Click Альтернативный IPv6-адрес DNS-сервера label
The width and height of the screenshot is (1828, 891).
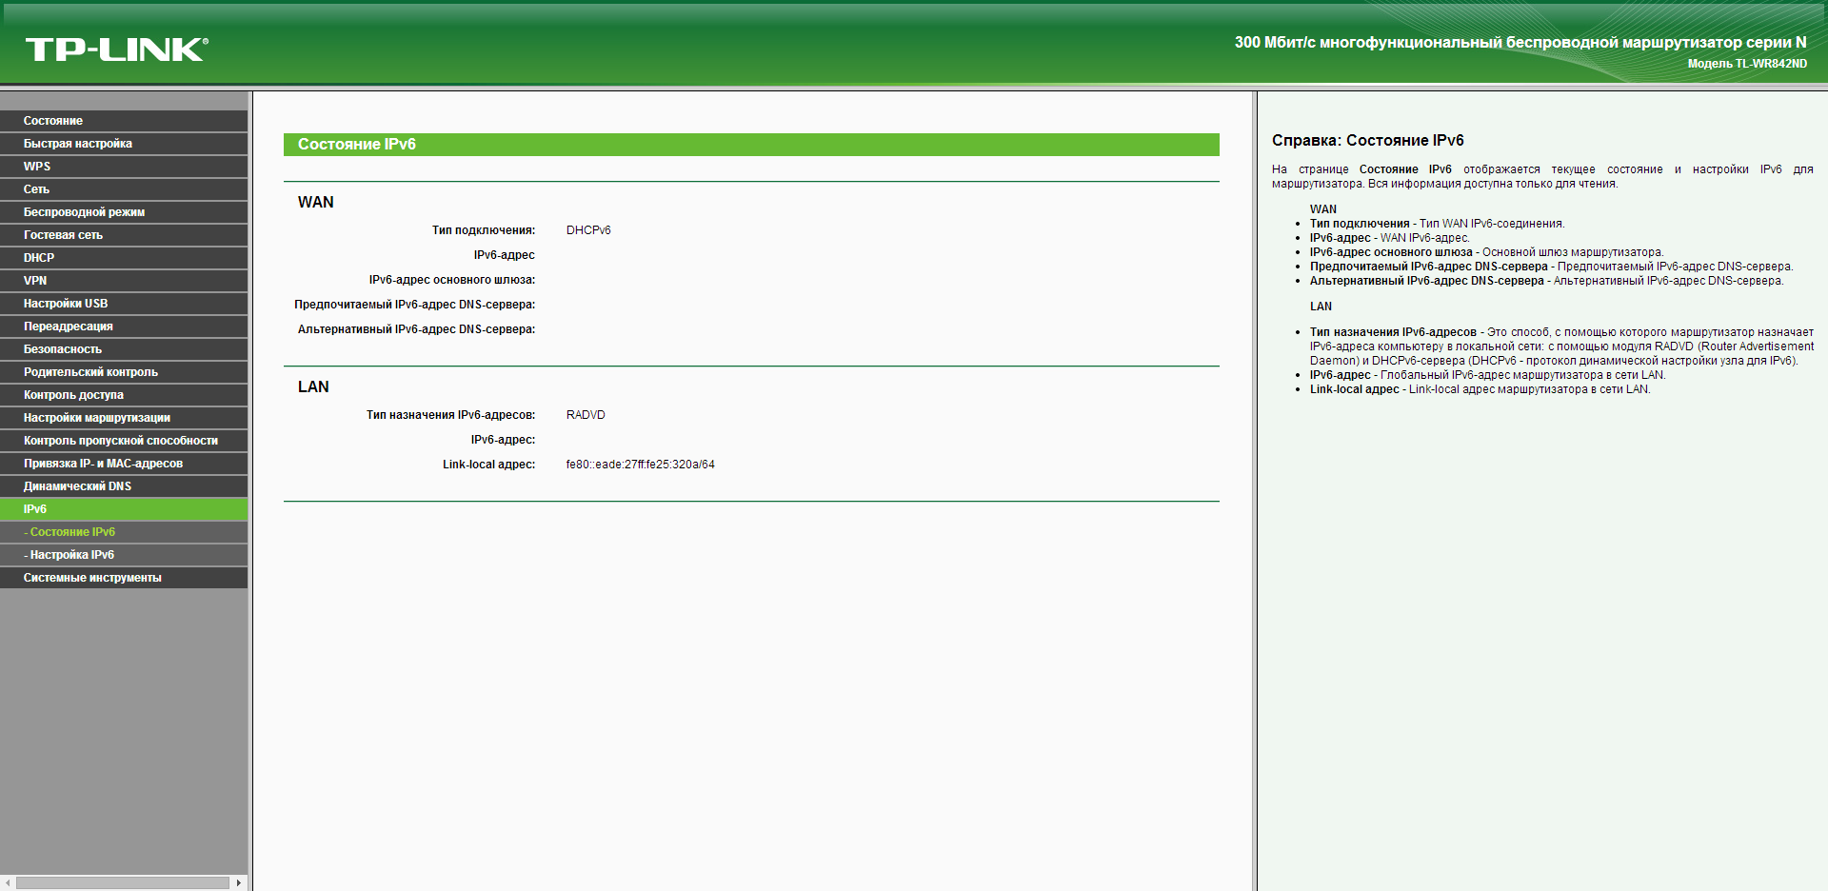click(x=417, y=329)
